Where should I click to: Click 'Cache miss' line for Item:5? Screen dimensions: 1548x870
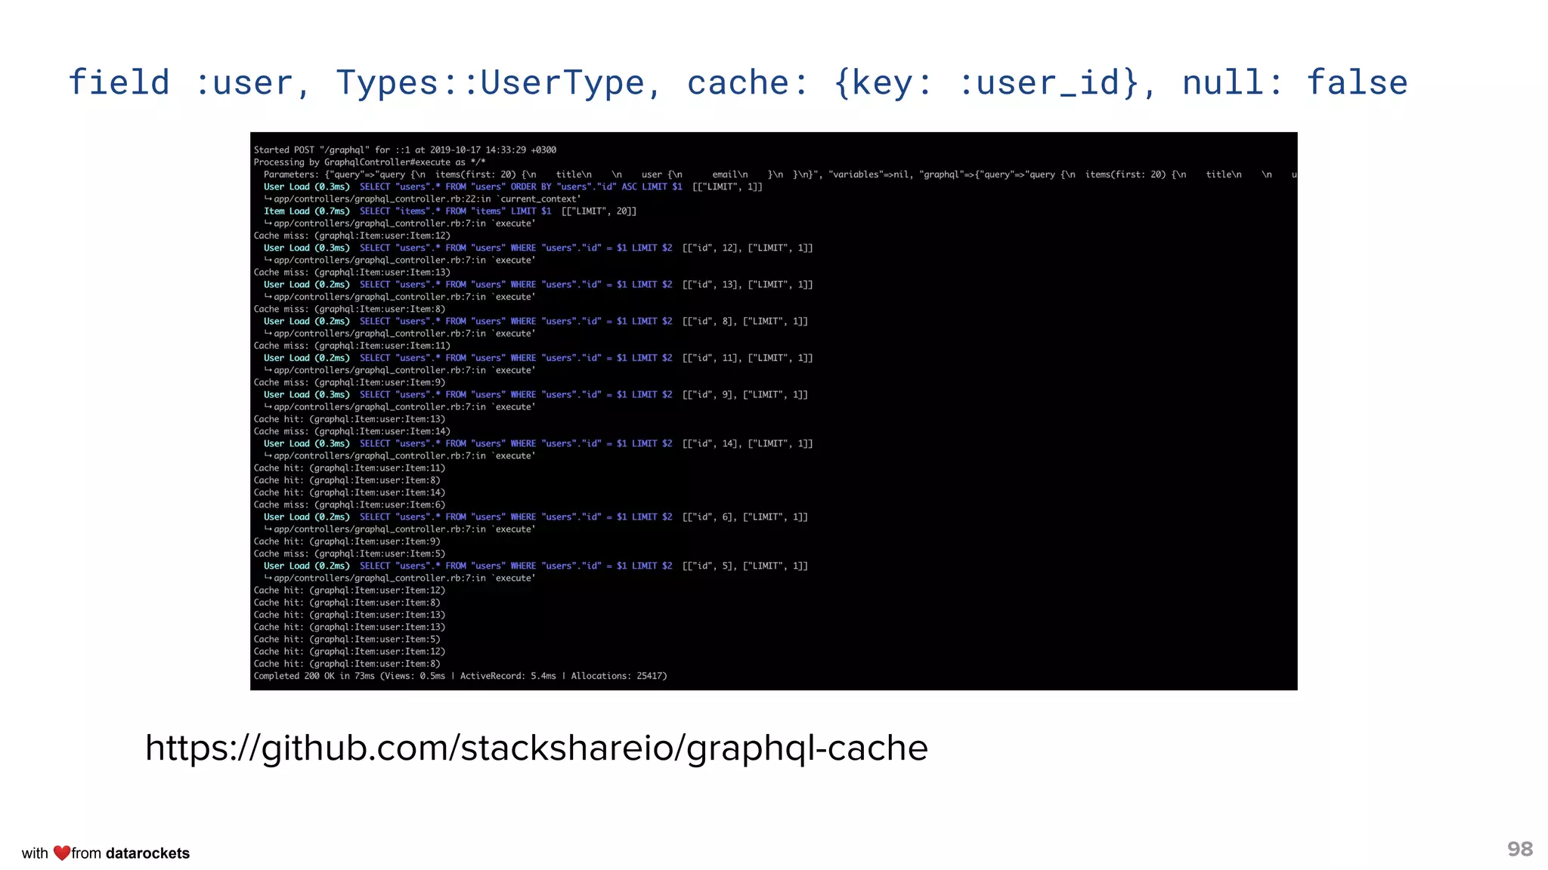(x=350, y=554)
